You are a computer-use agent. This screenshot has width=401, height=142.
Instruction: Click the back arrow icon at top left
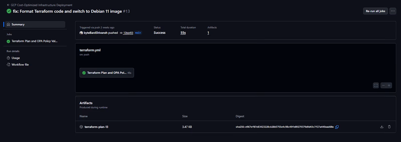pyautogui.click(x=8, y=5)
